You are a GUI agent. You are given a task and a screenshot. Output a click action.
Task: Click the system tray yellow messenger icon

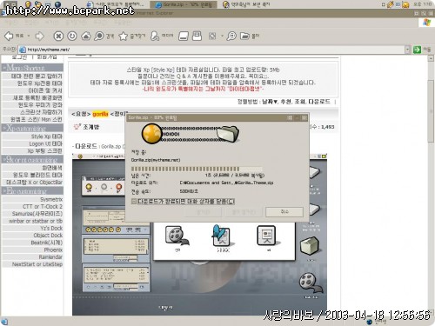pyautogui.click(x=405, y=4)
